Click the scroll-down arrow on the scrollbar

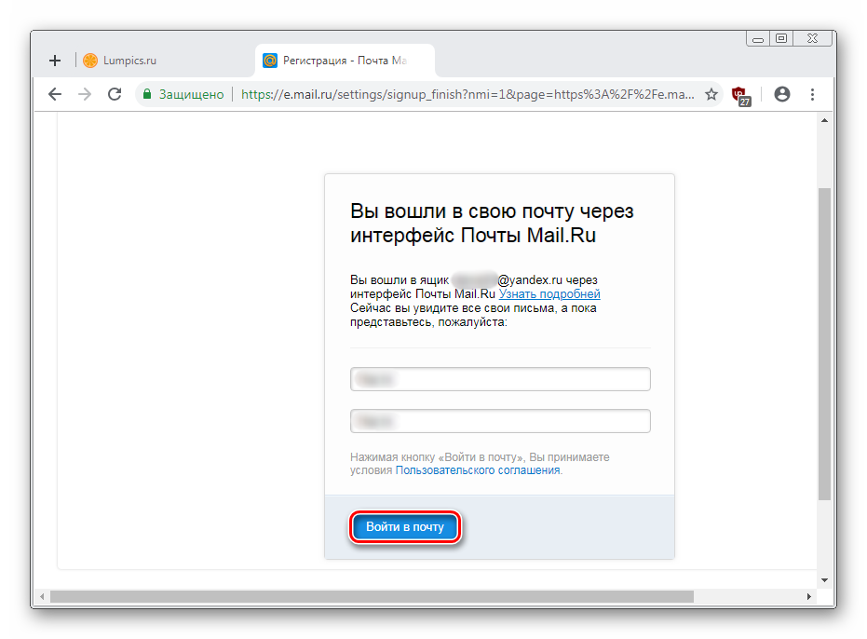823,578
